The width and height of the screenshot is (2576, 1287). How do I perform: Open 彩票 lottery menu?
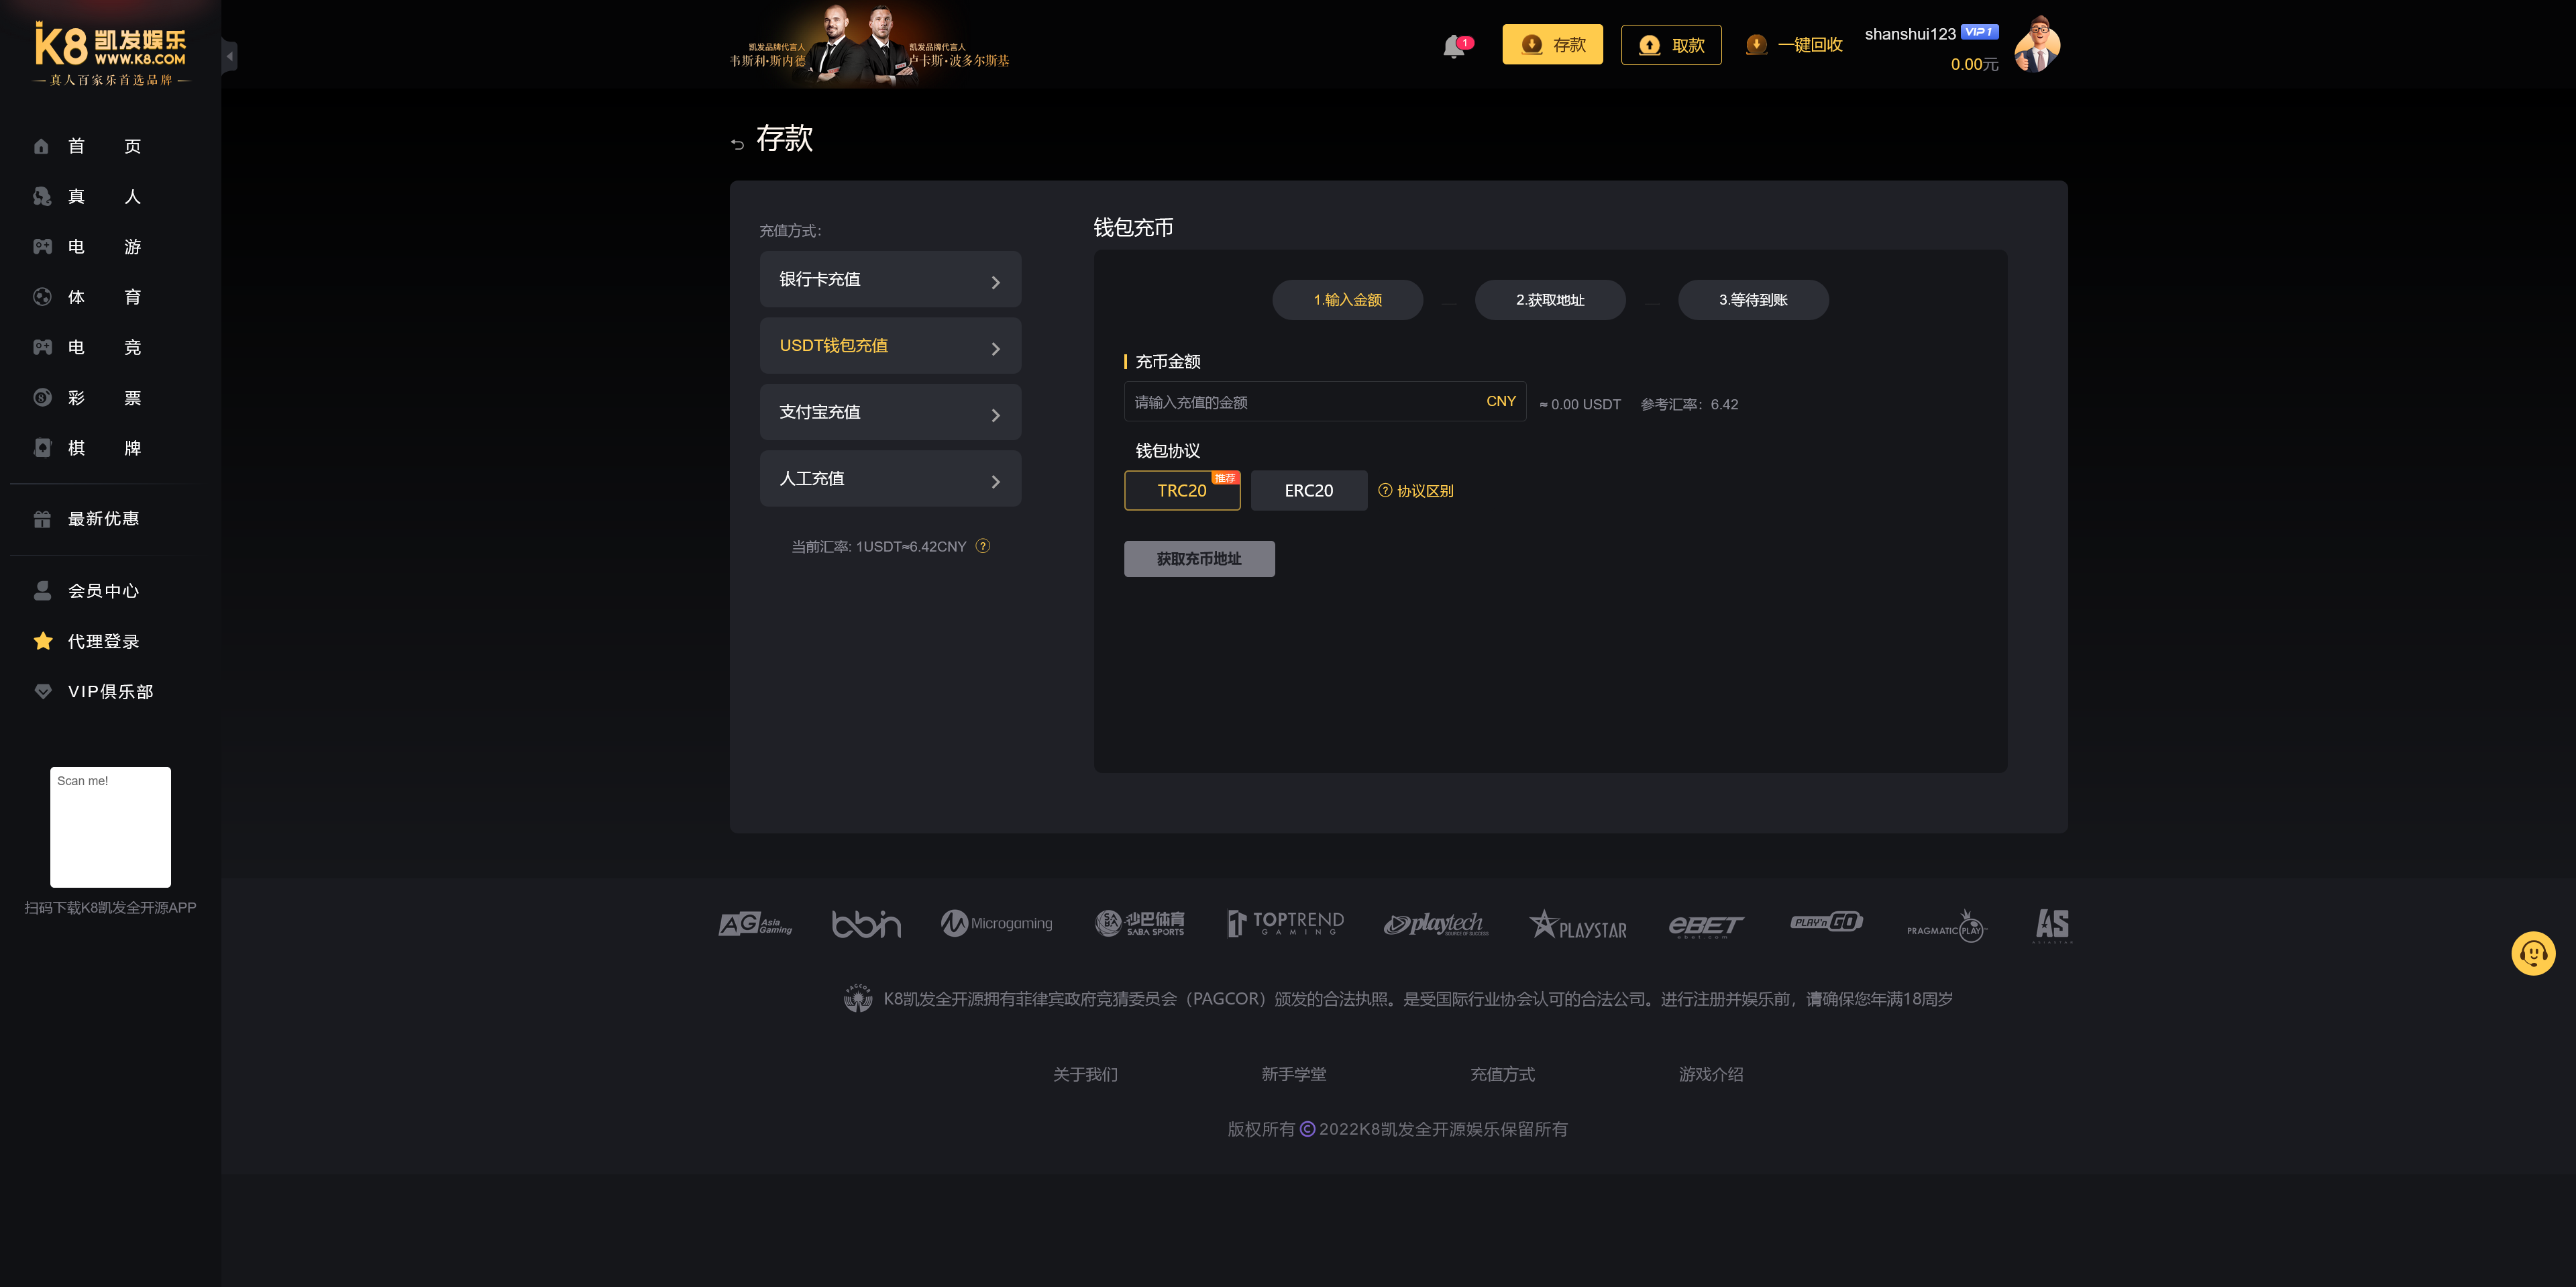[x=104, y=398]
